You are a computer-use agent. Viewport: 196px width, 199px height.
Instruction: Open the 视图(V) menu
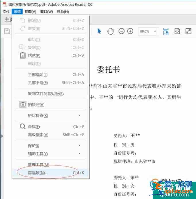[30, 12]
